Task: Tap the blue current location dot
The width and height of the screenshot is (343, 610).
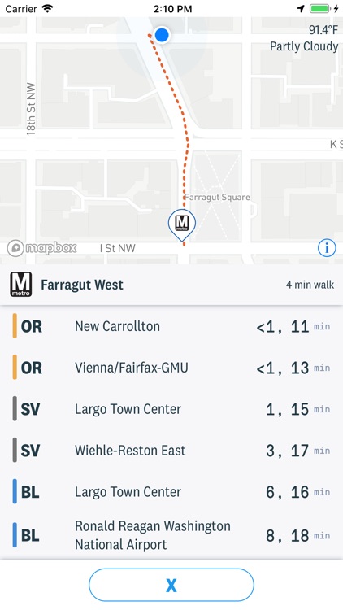Action: (162, 35)
